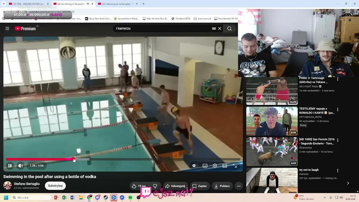This screenshot has height=202, width=359.
Task: Open the Windows Start menu
Action: coord(6,198)
